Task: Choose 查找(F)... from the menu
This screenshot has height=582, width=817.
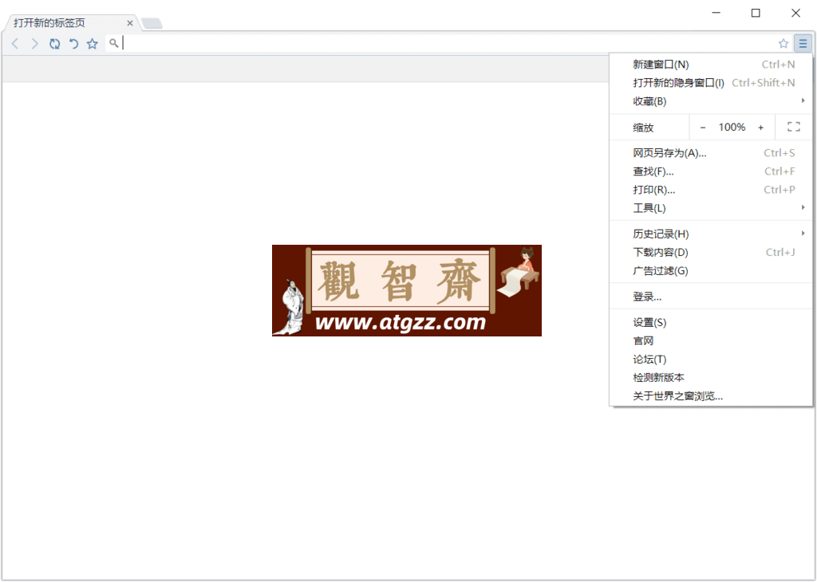Action: pos(711,171)
